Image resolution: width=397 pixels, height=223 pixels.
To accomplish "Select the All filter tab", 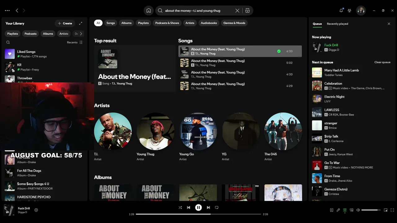I will coord(98,23).
